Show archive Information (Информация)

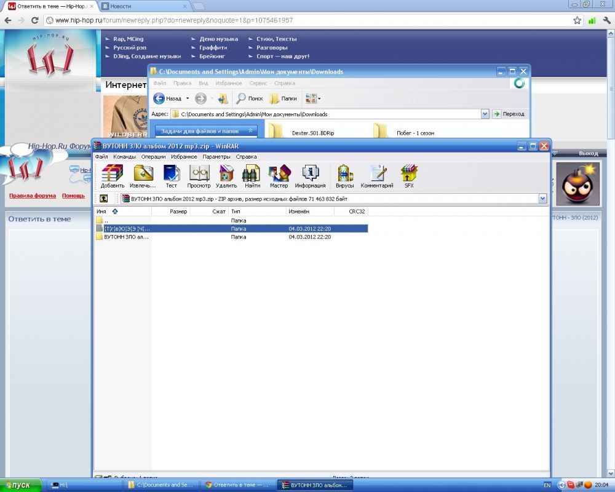[x=310, y=176]
